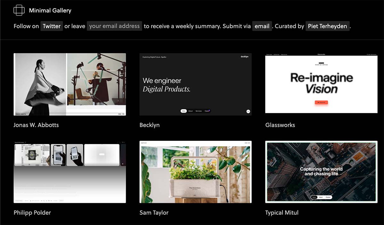The image size is (384, 225).
Task: Click the 'Becklyn' caption text
Action: tap(149, 125)
